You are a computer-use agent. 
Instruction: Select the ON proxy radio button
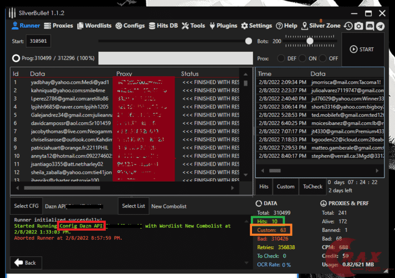(302, 58)
